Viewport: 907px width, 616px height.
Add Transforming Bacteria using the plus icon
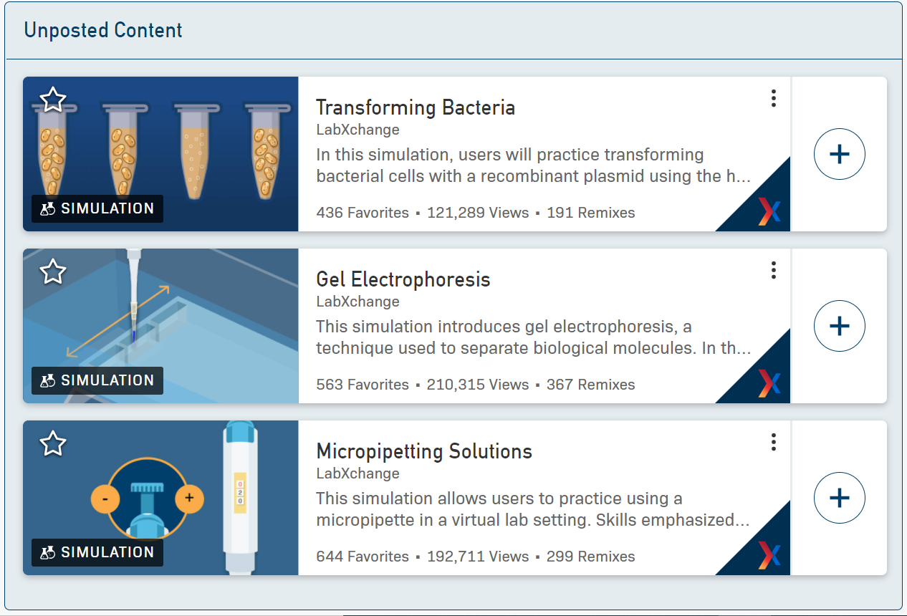[839, 154]
